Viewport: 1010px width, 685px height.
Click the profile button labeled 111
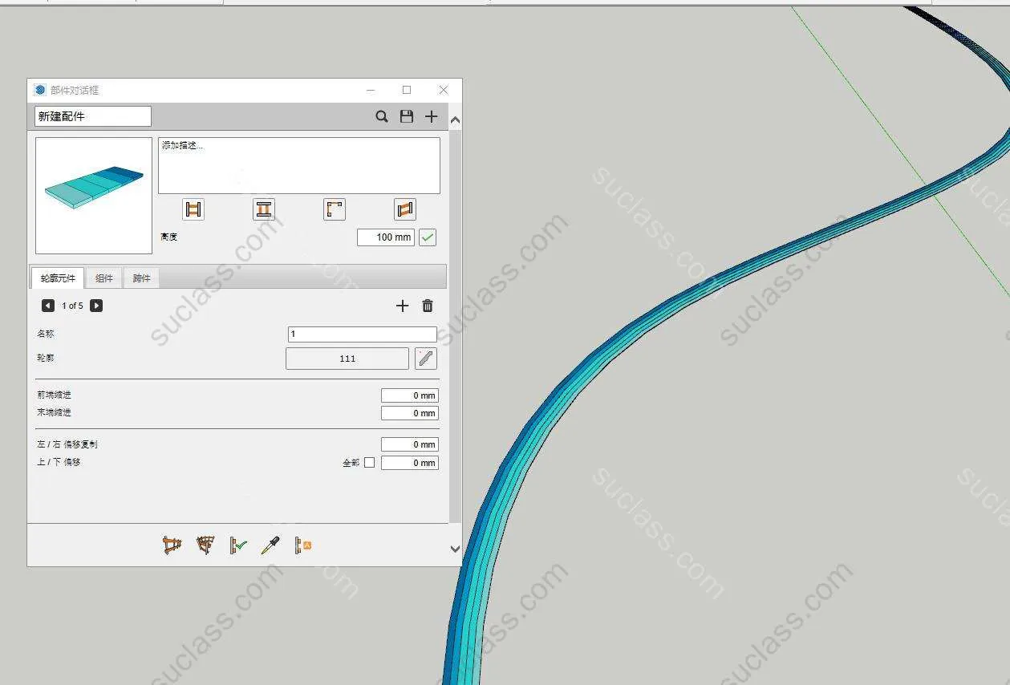(347, 359)
